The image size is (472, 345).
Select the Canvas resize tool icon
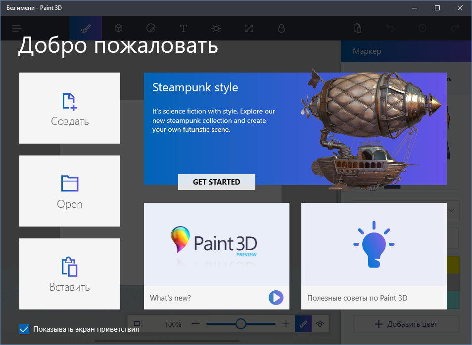249,28
